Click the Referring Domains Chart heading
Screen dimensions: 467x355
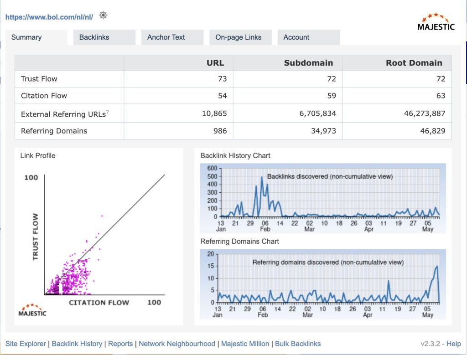coord(240,242)
